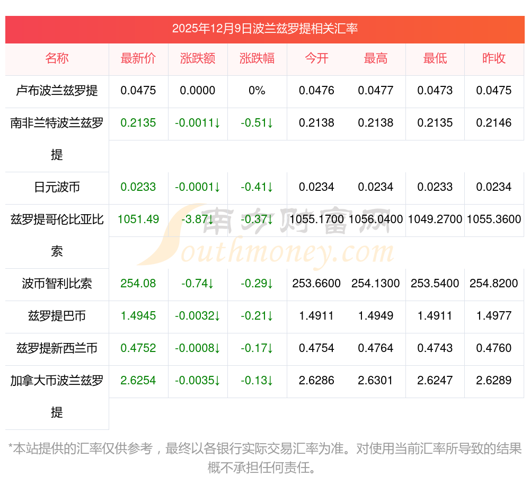Select the 兹罗提新西兰币 row name
This screenshot has width=530, height=484.
click(x=57, y=348)
